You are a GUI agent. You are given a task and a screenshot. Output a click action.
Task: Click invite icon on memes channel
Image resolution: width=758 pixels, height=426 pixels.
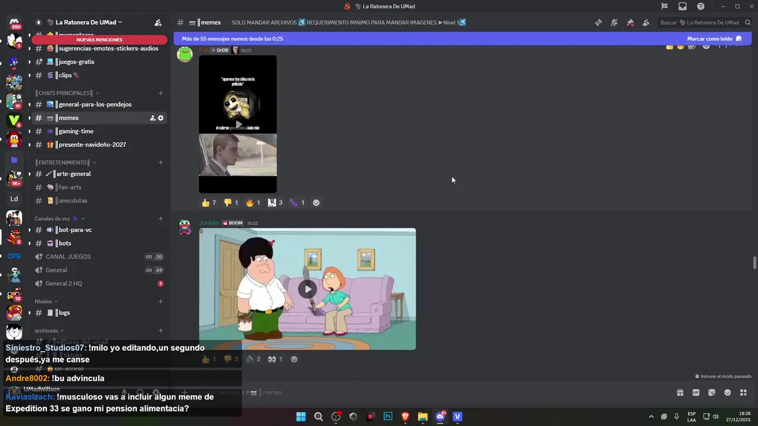tap(152, 118)
